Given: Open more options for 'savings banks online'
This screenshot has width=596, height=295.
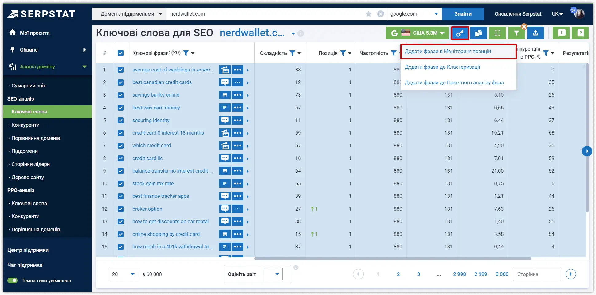Looking at the screenshot, I should pyautogui.click(x=237, y=95).
